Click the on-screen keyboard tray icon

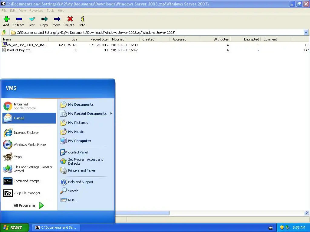click(271, 228)
